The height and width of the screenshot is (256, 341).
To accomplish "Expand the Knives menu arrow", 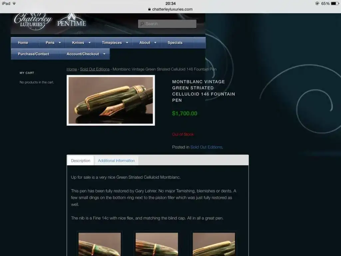I will pos(89,43).
